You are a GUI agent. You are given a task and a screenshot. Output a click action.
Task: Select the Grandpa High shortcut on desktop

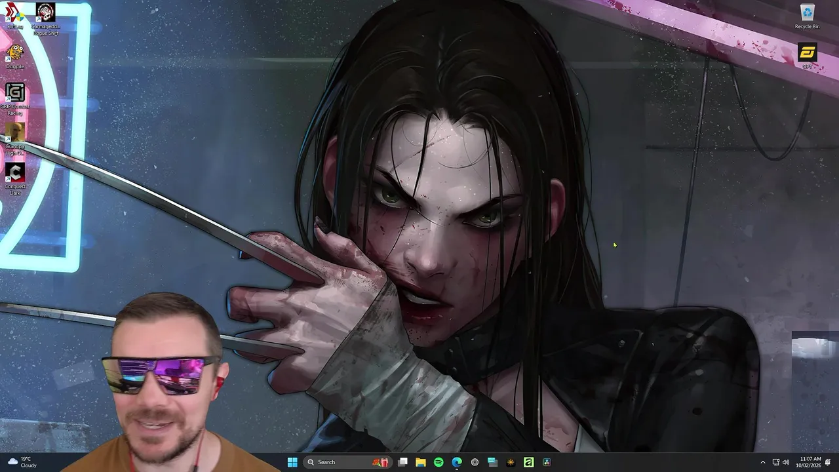14,140
